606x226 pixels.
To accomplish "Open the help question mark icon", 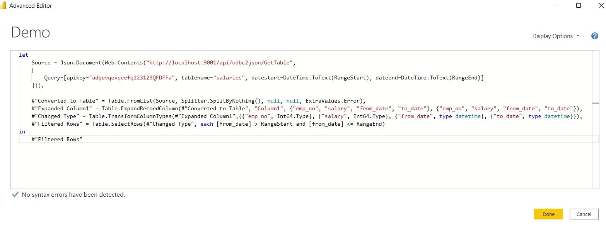I will [x=594, y=36].
